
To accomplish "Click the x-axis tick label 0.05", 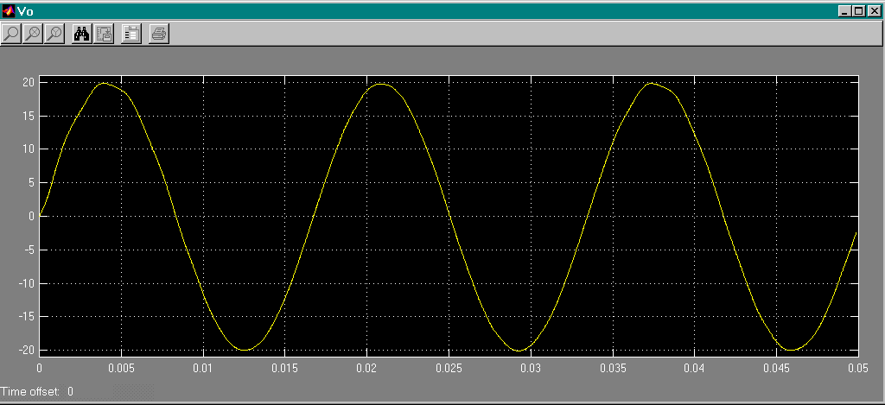I will click(858, 369).
